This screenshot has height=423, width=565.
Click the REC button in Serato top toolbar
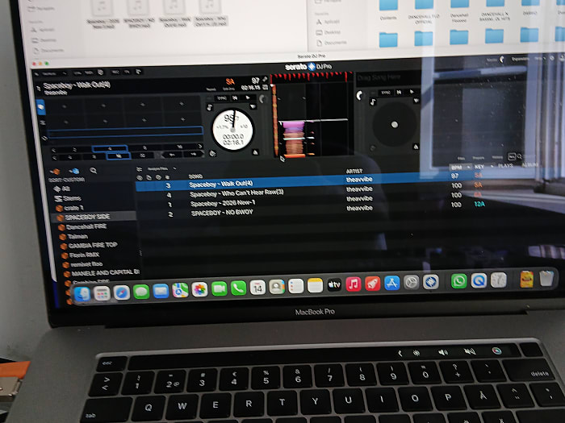click(115, 72)
